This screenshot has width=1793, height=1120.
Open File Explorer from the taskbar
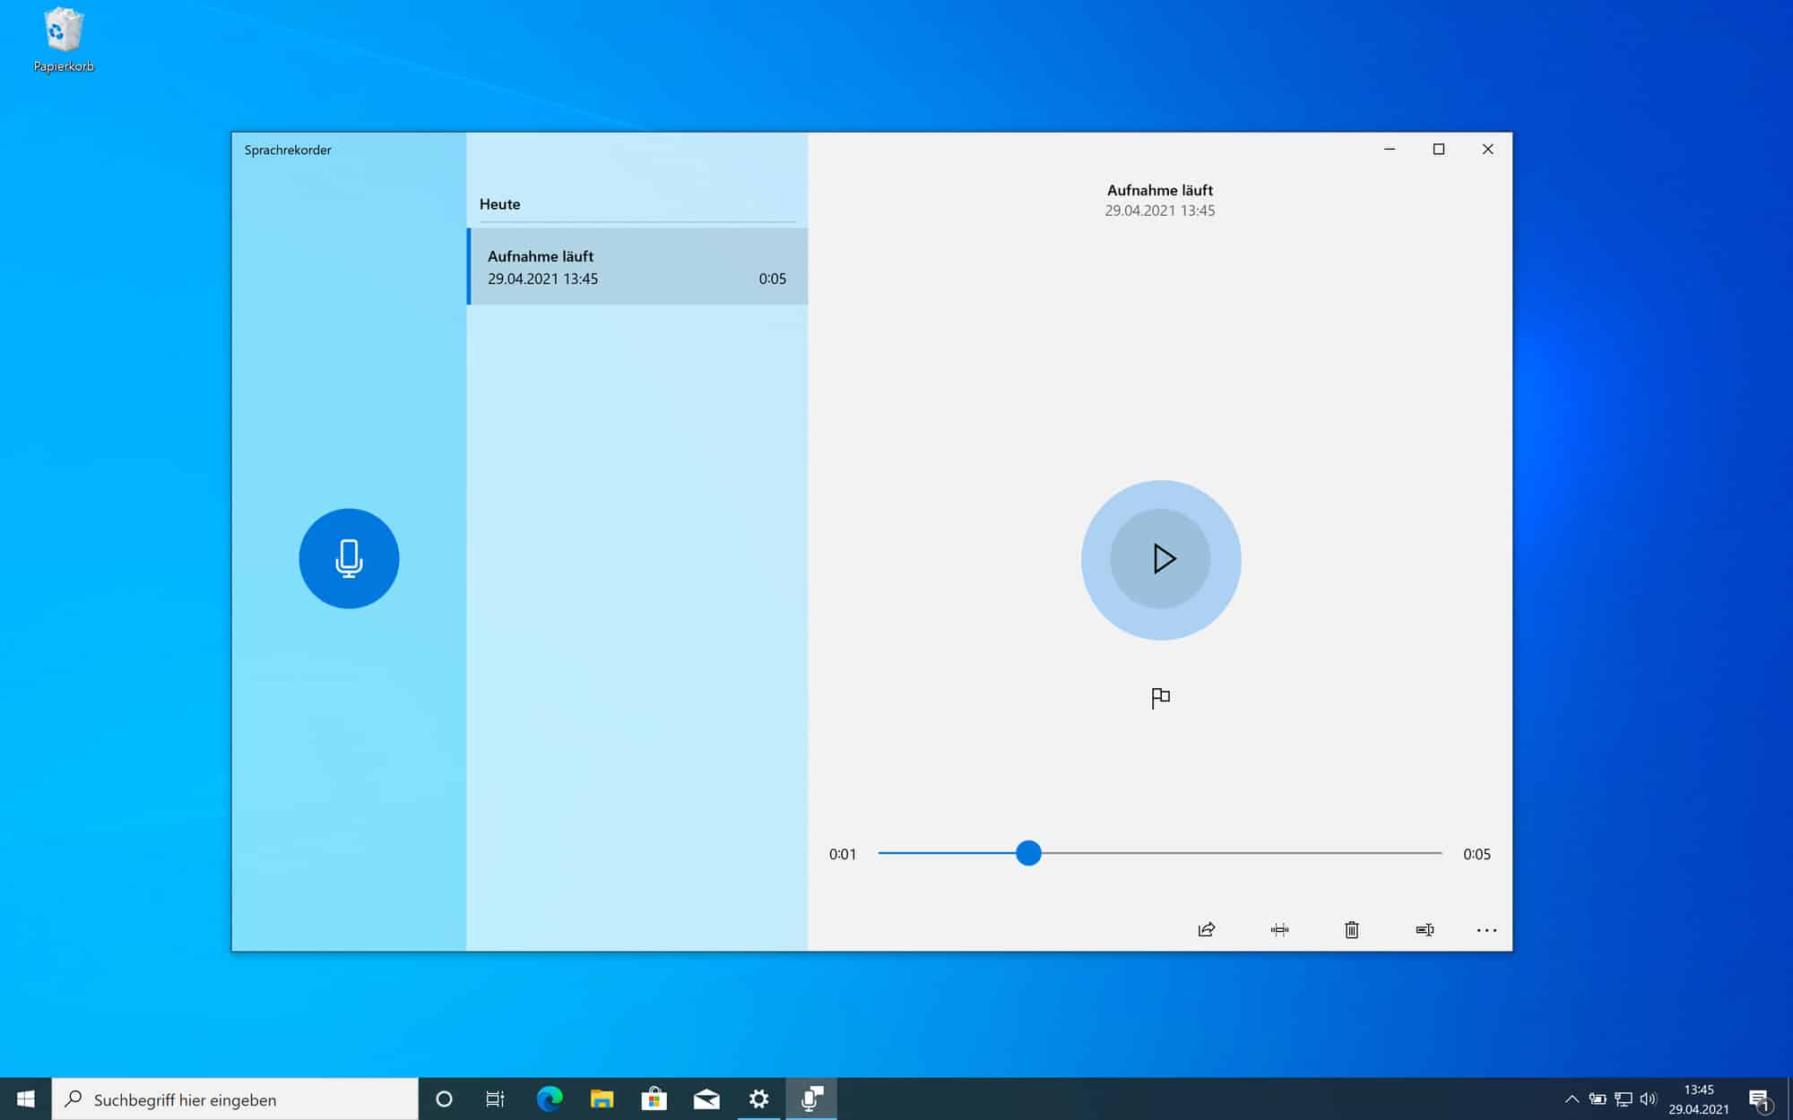coord(602,1098)
